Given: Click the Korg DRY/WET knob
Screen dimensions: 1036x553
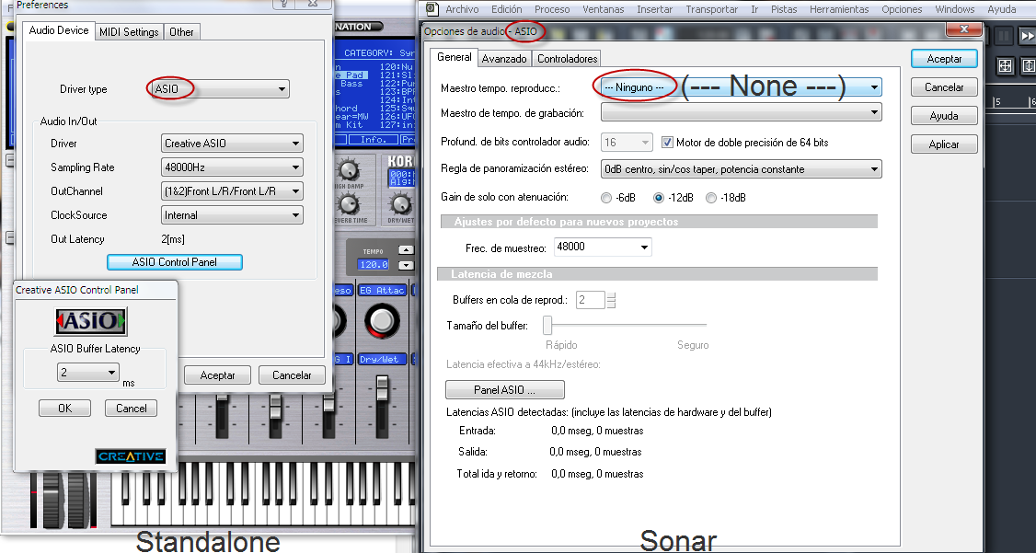Looking at the screenshot, I should (399, 204).
